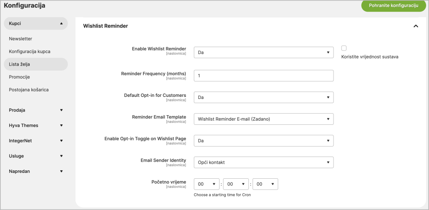Open the Email Sender Identity dropdown
The image size is (429, 210).
[x=264, y=162]
